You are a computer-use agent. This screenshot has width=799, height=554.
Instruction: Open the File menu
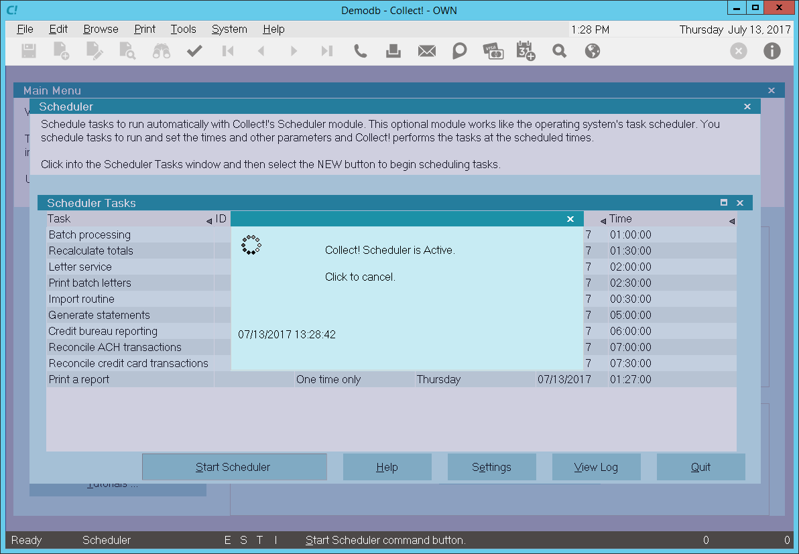tap(25, 29)
